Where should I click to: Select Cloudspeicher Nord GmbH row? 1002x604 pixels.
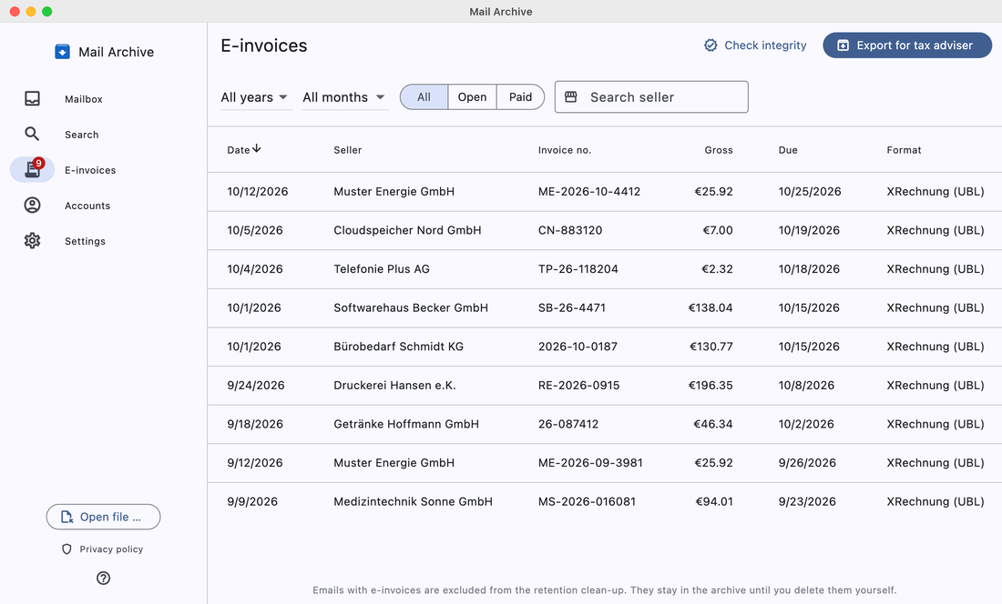tap(605, 230)
